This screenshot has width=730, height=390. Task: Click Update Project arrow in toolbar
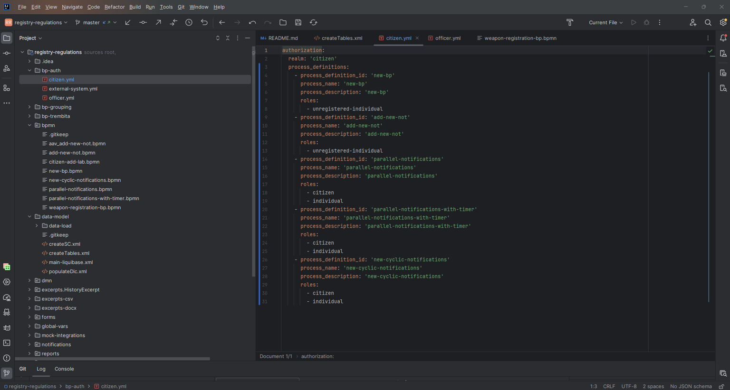pos(128,22)
